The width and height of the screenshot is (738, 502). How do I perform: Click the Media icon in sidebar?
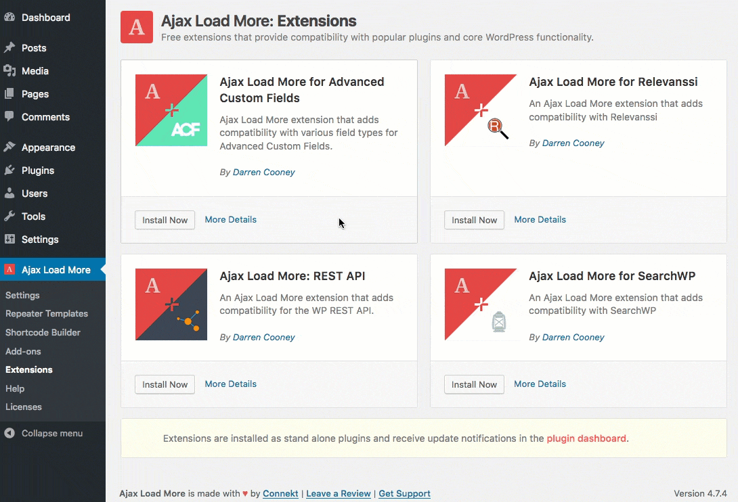coord(9,70)
